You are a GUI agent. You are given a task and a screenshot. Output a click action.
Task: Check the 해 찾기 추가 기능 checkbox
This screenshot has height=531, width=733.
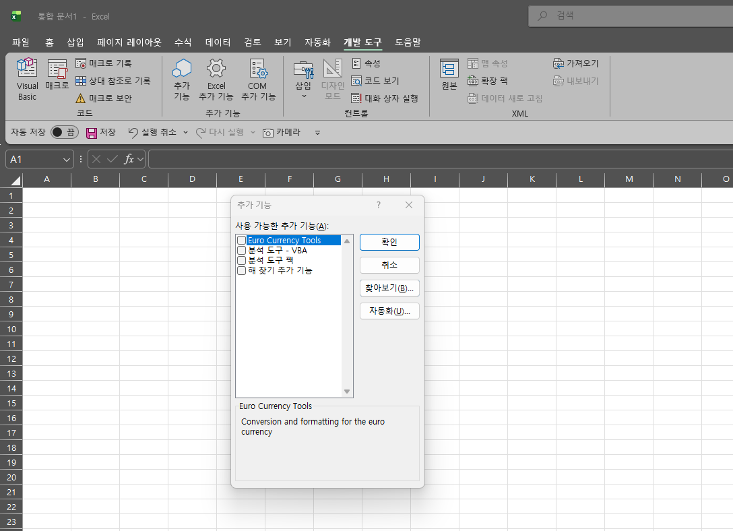[x=242, y=271]
